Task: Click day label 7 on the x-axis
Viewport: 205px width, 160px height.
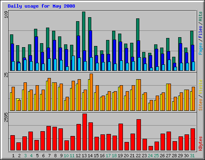Action: pos(49,156)
